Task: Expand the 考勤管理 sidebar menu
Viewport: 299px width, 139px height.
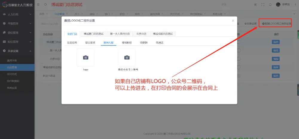Action: point(17,23)
